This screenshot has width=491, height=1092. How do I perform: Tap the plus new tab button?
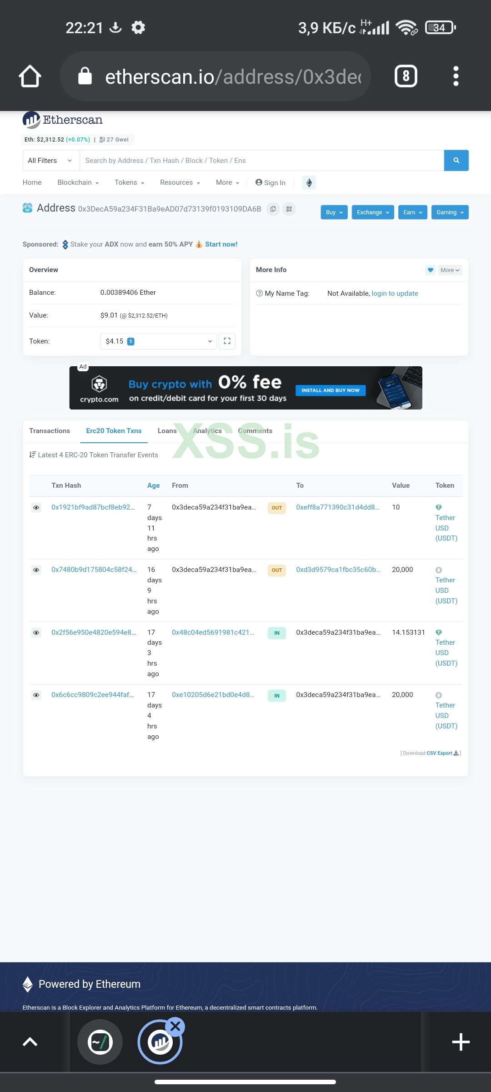coord(461,1042)
